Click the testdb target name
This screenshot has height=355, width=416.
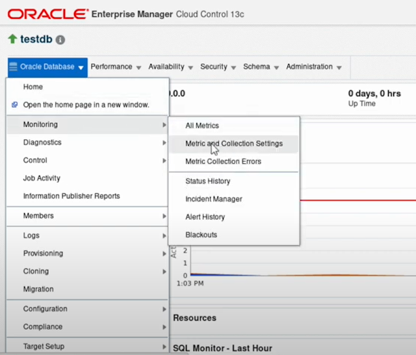(36, 39)
